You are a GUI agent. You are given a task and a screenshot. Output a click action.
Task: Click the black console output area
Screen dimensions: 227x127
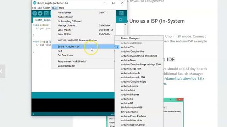point(73,105)
